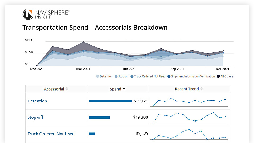Sort by Accessorial column sort icon
Image resolution: width=254 pixels, height=143 pixels.
(x=67, y=89)
